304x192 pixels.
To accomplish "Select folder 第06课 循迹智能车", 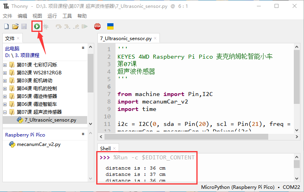I will [37, 104].
